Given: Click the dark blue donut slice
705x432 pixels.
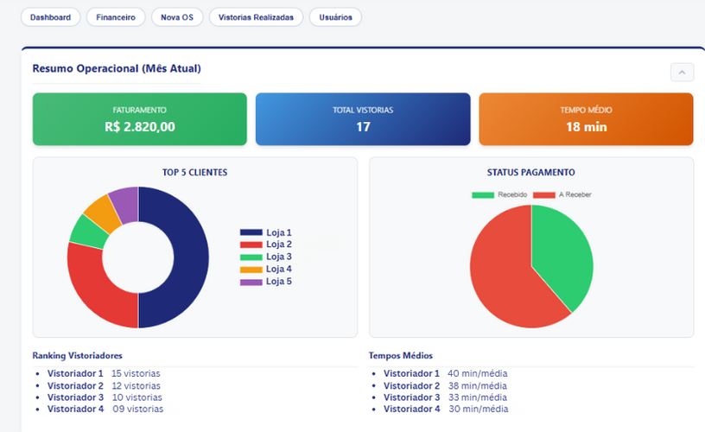Looking at the screenshot, I should point(191,257).
